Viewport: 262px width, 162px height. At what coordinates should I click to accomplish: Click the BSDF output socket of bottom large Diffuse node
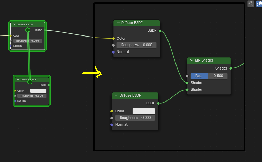pyautogui.click(x=158, y=103)
